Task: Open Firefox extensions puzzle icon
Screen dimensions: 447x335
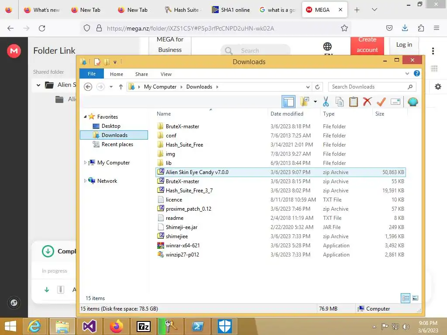Action: coord(421,28)
